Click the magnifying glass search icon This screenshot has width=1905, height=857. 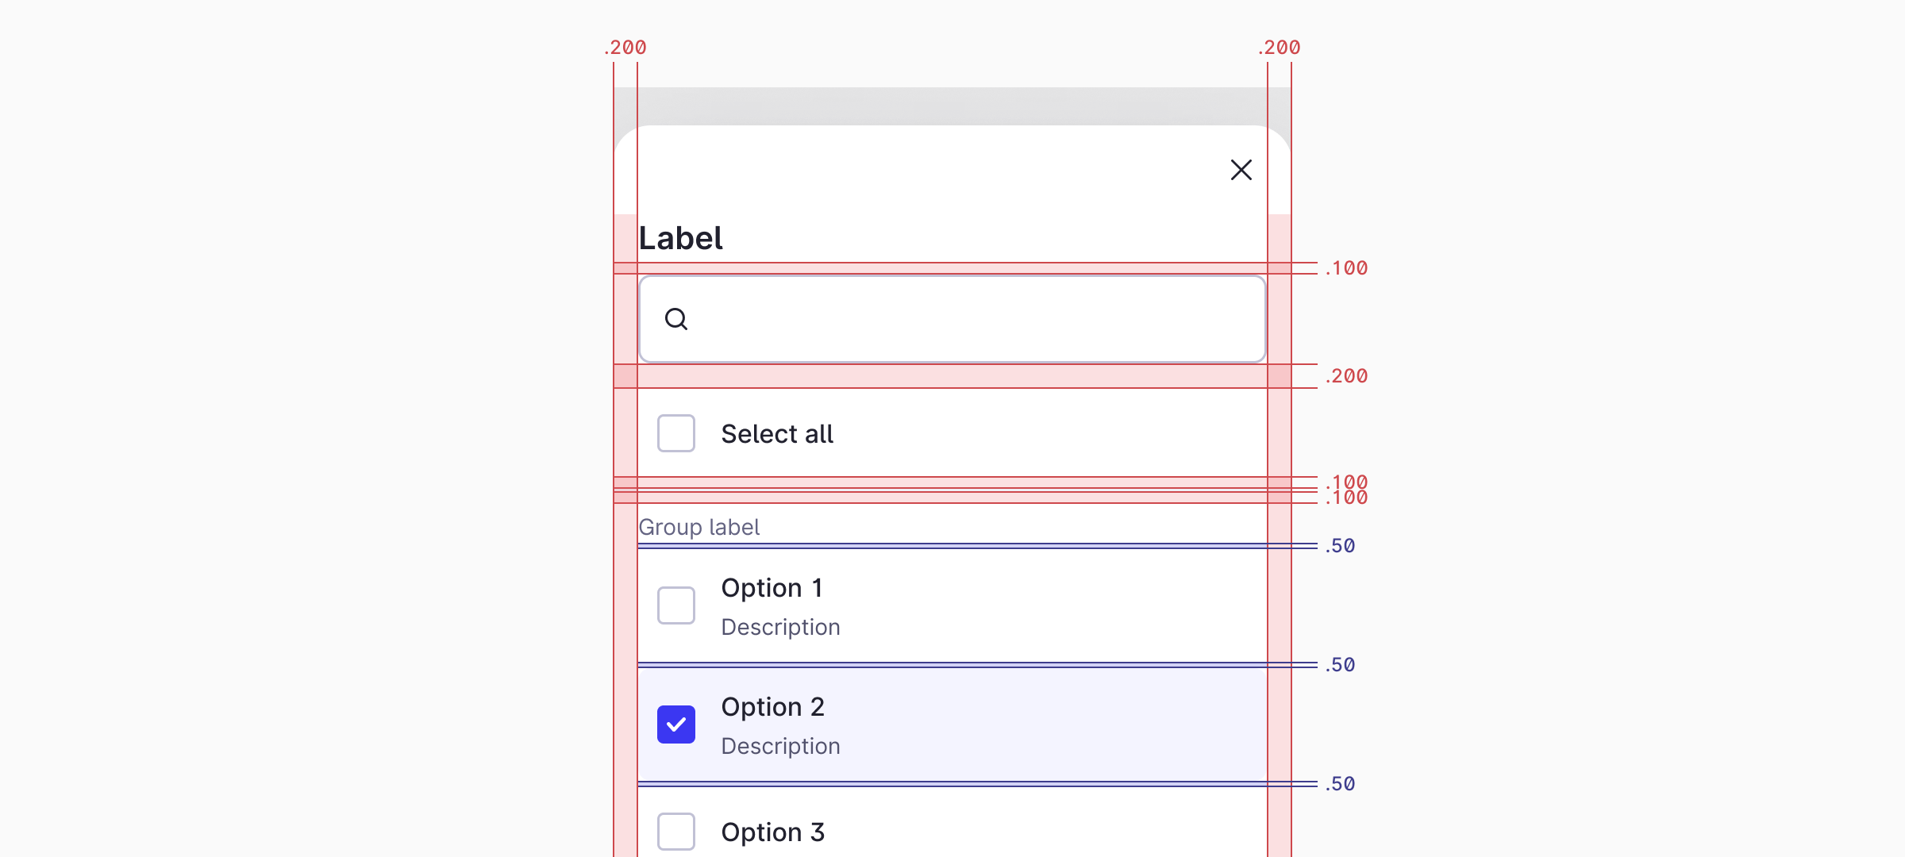click(x=675, y=318)
